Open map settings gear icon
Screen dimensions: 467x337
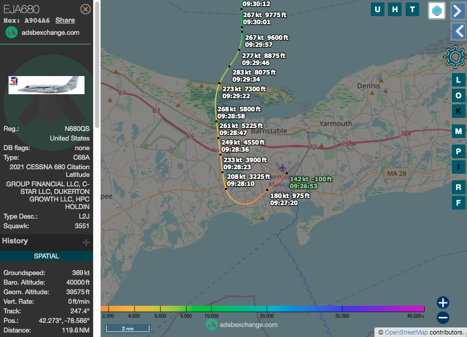pyautogui.click(x=455, y=56)
